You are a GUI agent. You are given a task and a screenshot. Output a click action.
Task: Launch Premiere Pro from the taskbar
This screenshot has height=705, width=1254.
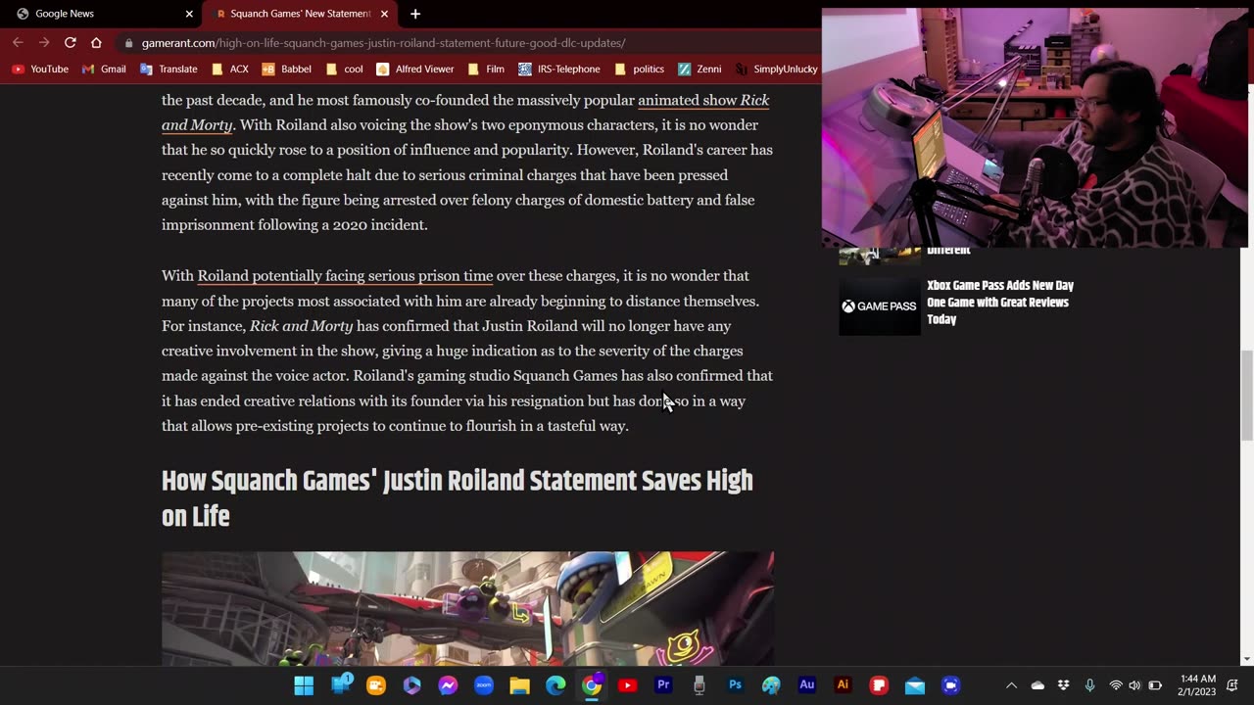pos(663,685)
